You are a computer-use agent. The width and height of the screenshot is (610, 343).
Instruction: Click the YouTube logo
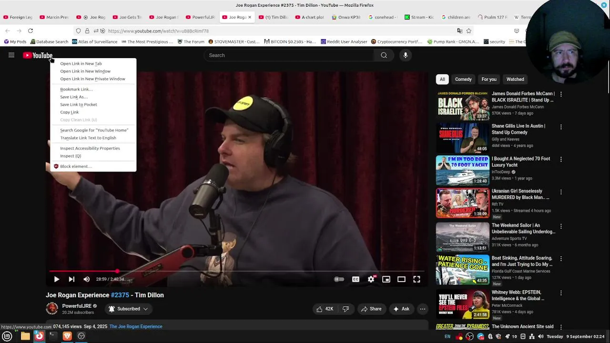(x=38, y=55)
